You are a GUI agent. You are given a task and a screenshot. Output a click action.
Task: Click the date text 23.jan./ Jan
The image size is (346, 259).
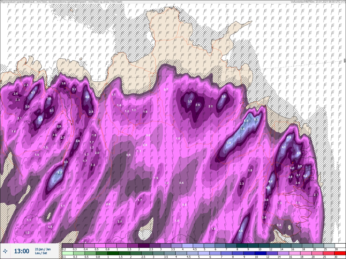(43, 249)
